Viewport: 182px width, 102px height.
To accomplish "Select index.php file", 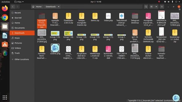I will pos(108,17).
